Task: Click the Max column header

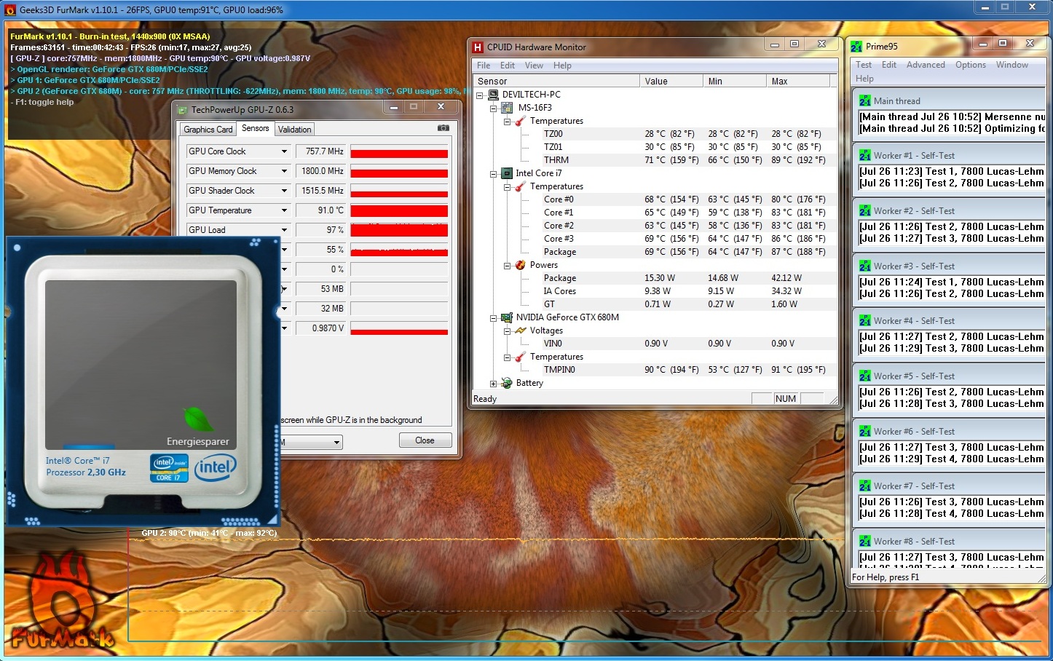Action: (800, 82)
